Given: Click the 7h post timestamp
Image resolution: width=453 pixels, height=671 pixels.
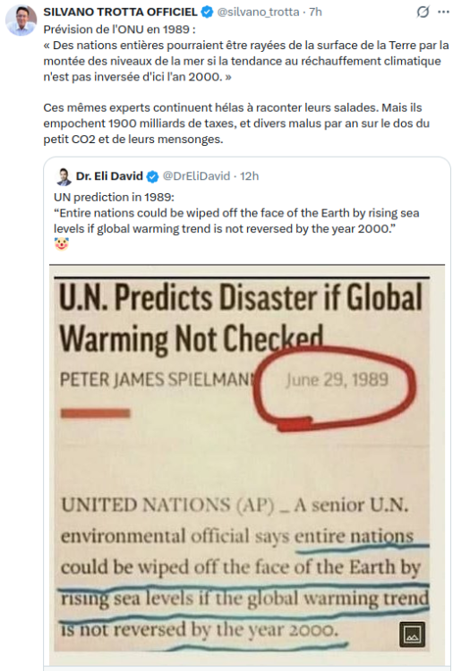Looking at the screenshot, I should tap(315, 12).
